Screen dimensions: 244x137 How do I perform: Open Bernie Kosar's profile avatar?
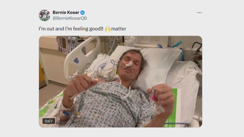44,15
